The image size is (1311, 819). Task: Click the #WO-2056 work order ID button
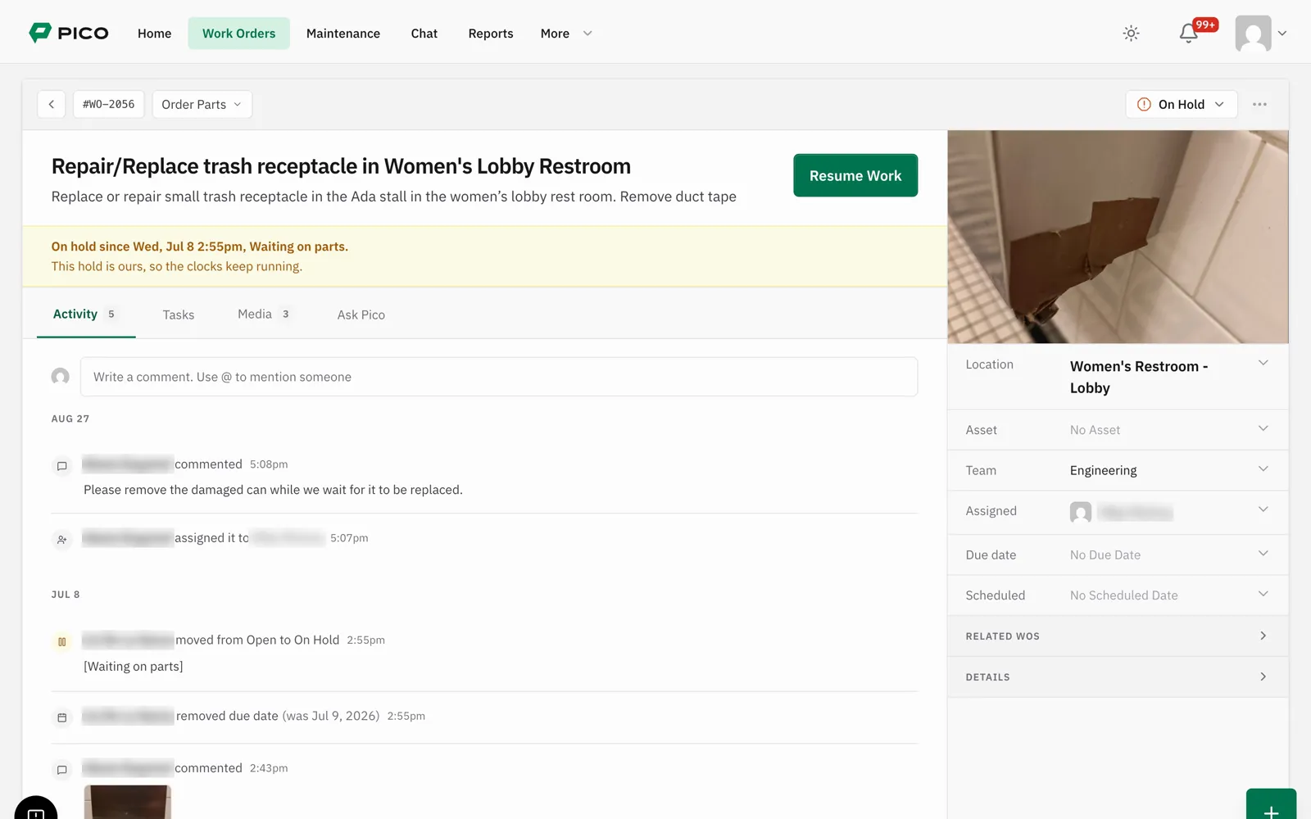click(108, 104)
